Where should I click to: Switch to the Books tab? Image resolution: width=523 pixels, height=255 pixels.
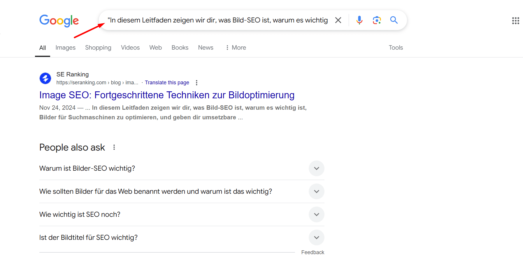180,48
